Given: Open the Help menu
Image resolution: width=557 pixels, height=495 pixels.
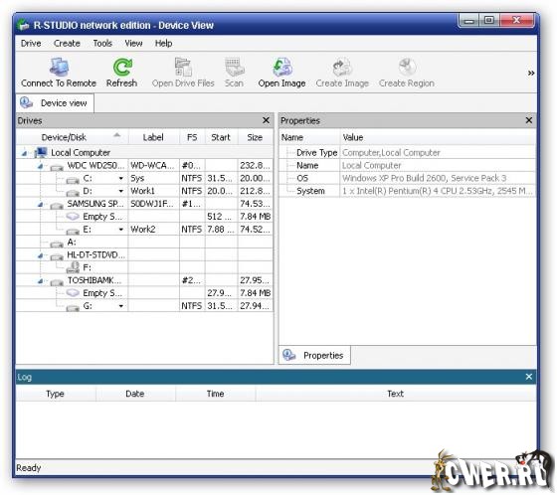Looking at the screenshot, I should 164,44.
